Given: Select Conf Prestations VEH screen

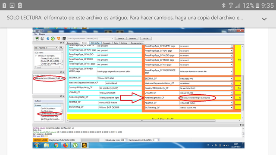Looking at the screenshot, I should click(x=50, y=116).
